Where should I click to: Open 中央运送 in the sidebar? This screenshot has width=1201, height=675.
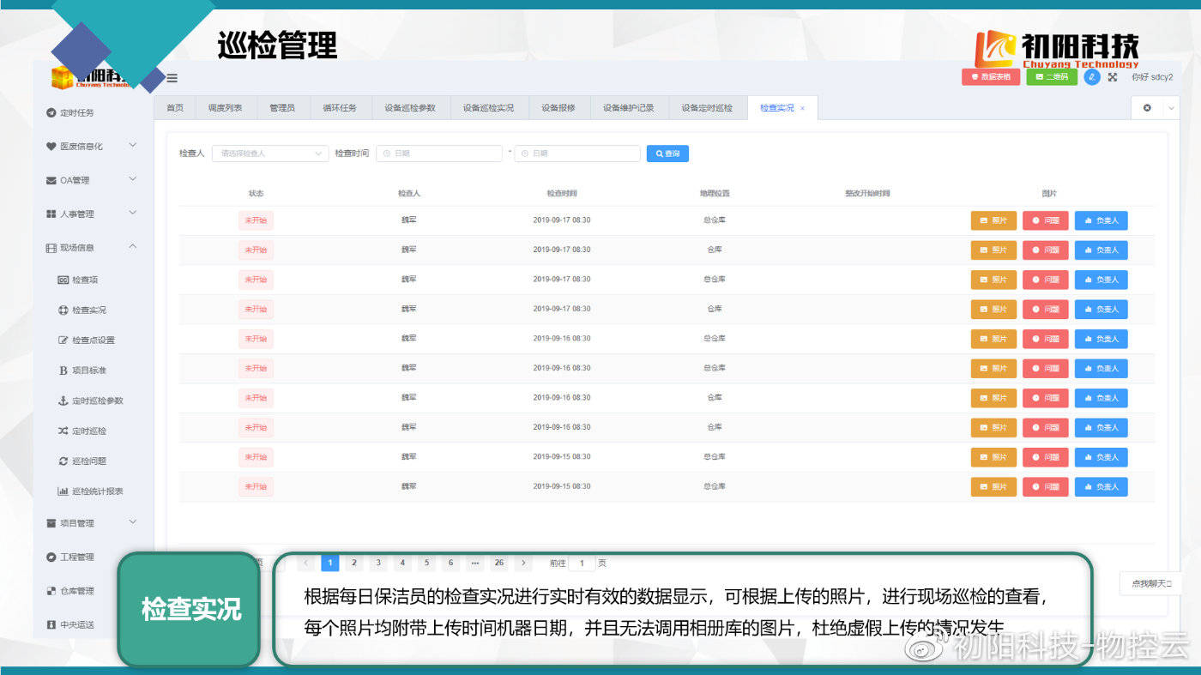pos(70,624)
